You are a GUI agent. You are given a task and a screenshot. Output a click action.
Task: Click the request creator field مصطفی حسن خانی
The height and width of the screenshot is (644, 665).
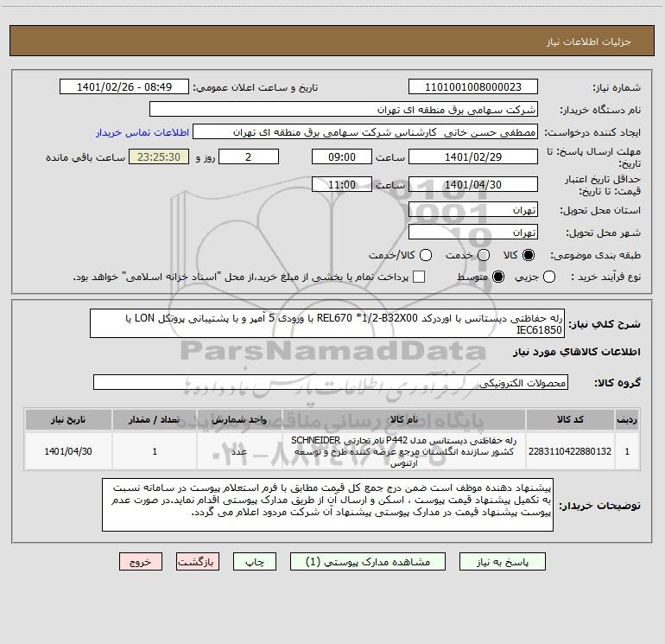point(365,132)
